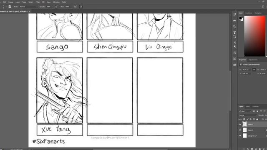Image resolution: width=267 pixels, height=150 pixels.
Task: Click the white background color swatch
Action: [x=242, y=20]
